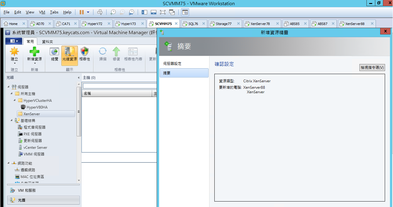Open the Help menu
The width and height of the screenshot is (393, 207).
point(67,12)
